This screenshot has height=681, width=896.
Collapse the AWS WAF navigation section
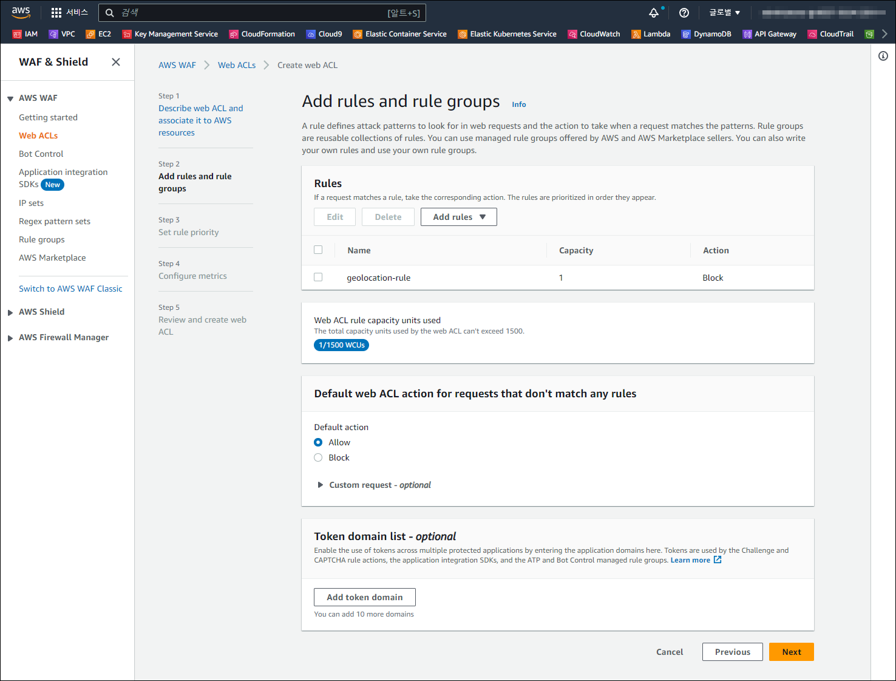10,98
